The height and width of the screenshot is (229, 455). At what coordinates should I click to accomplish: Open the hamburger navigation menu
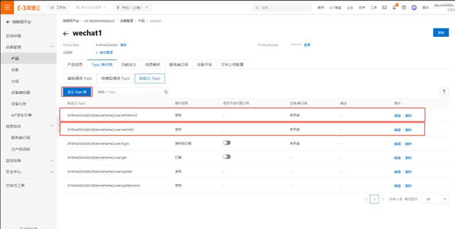pyautogui.click(x=7, y=7)
